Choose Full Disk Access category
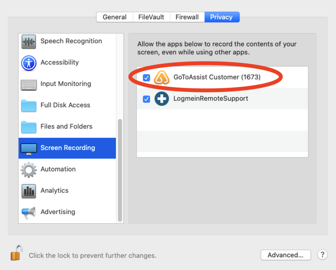This screenshot has height=270, width=336. [x=67, y=105]
